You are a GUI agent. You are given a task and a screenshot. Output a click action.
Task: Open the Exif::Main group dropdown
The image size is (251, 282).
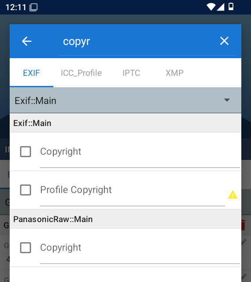125,100
